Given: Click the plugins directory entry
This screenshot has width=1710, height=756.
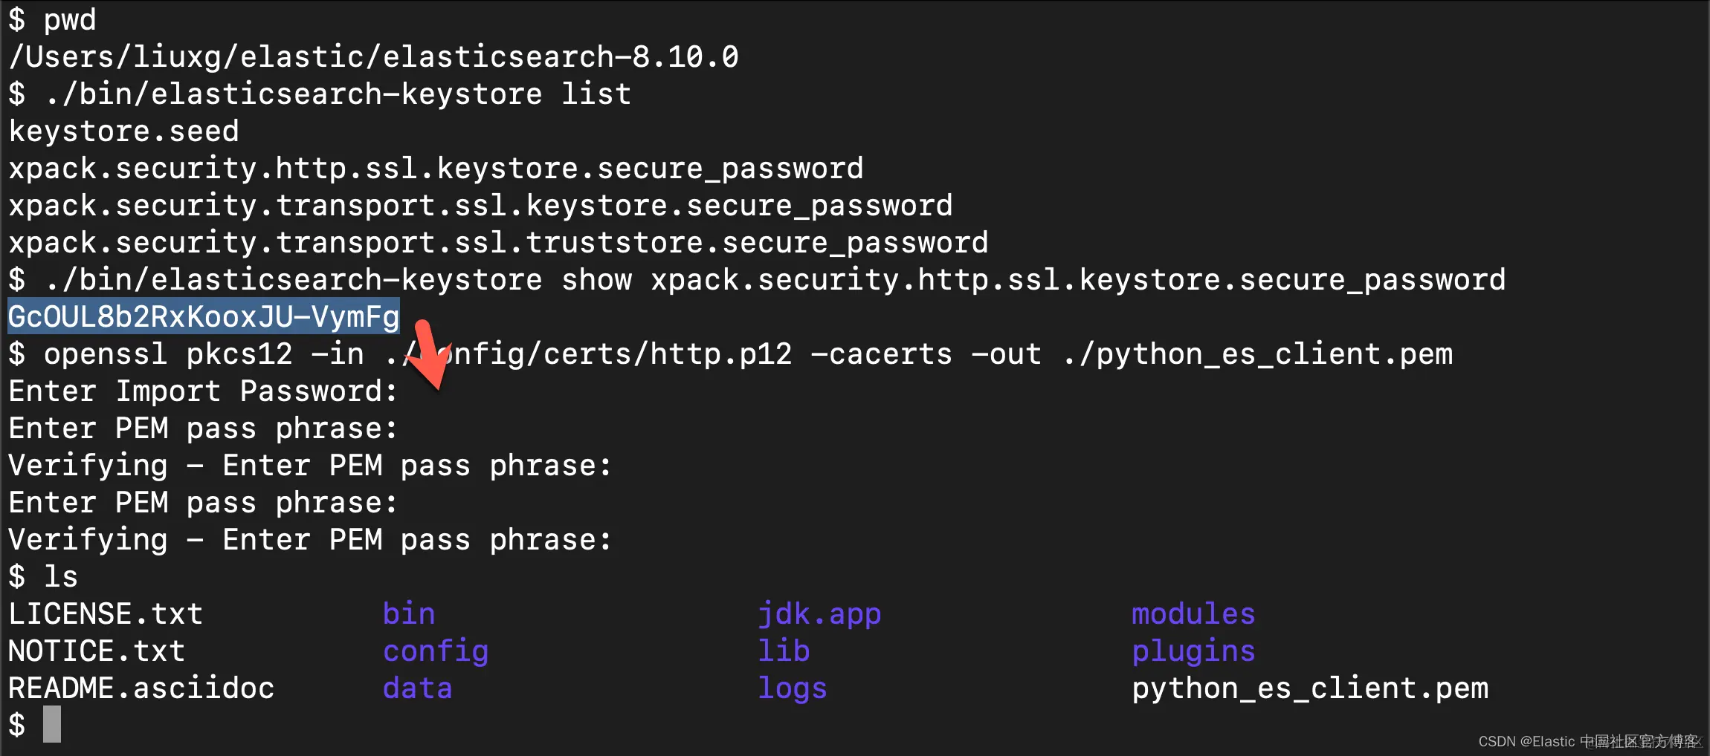Looking at the screenshot, I should [1193, 651].
